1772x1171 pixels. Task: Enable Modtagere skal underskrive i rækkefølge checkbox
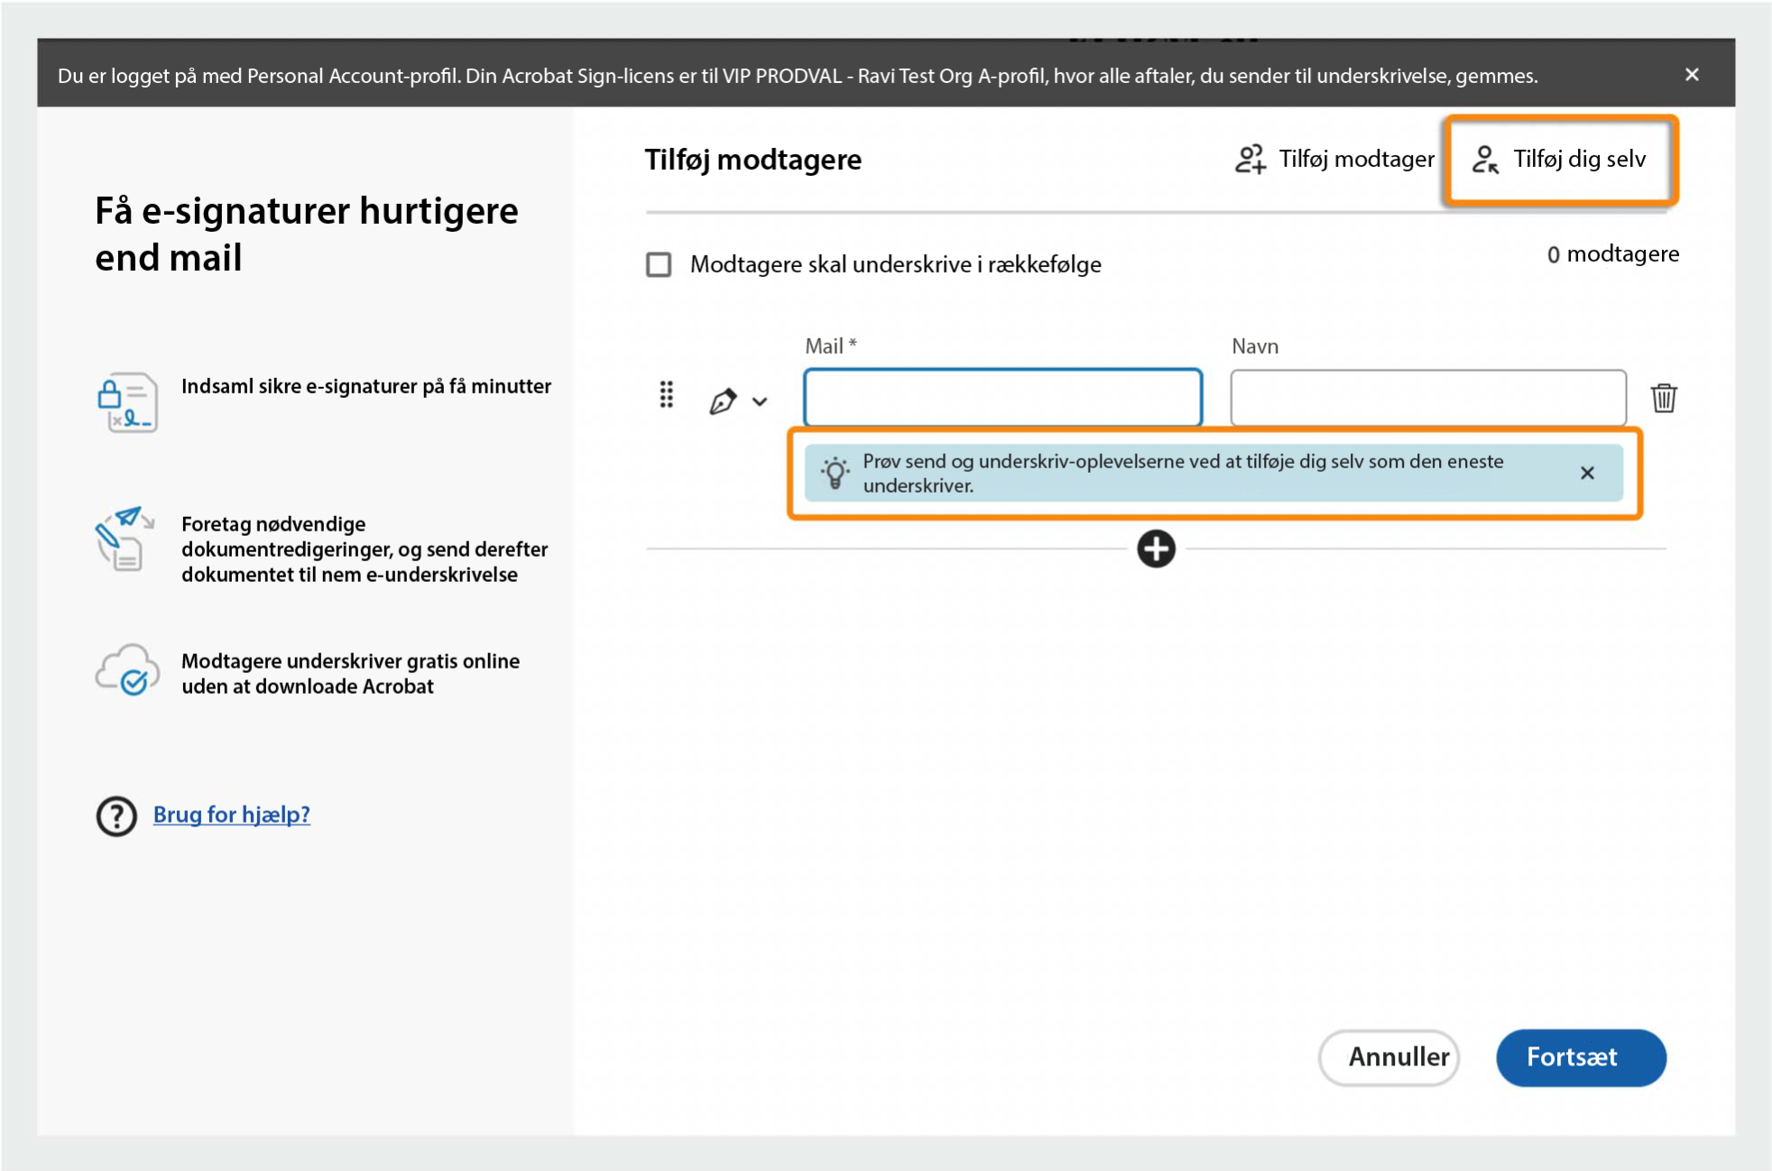[x=659, y=264]
